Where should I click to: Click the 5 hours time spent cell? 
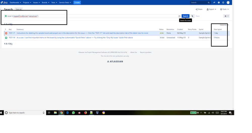217,38
